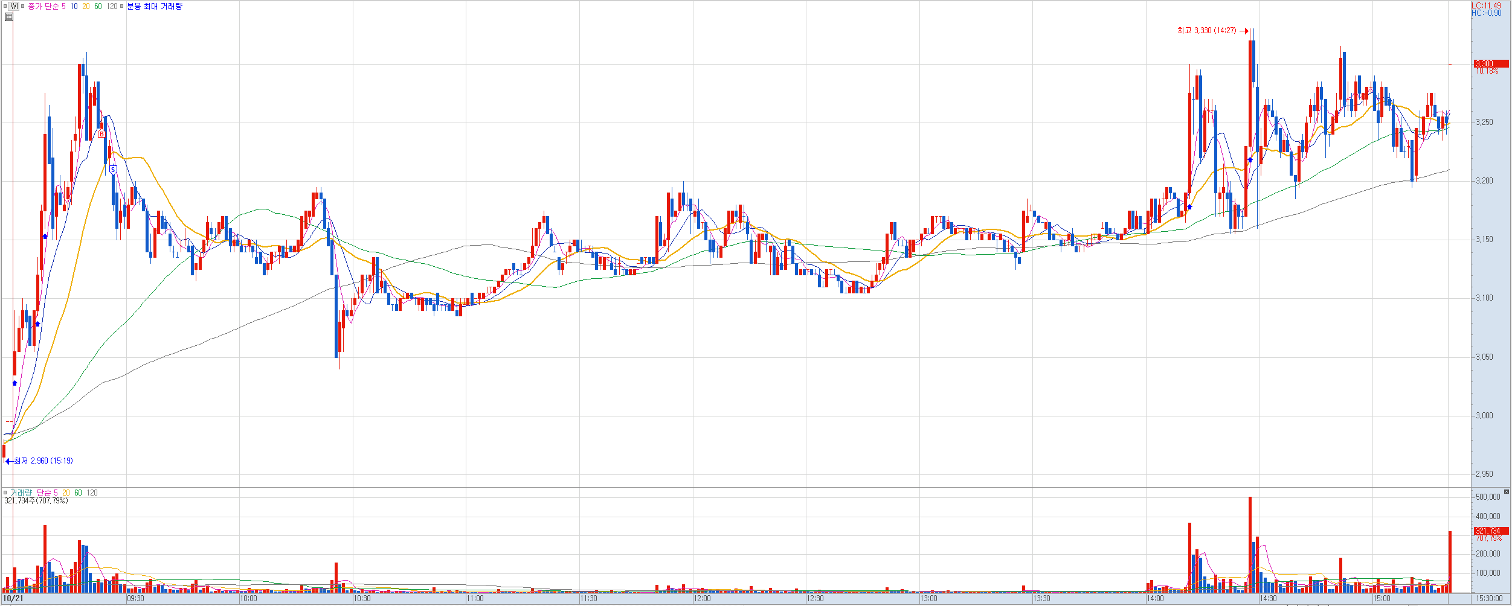Click the 15:30:00 end time label
Screen dimensions: 1512x606
(1490, 599)
